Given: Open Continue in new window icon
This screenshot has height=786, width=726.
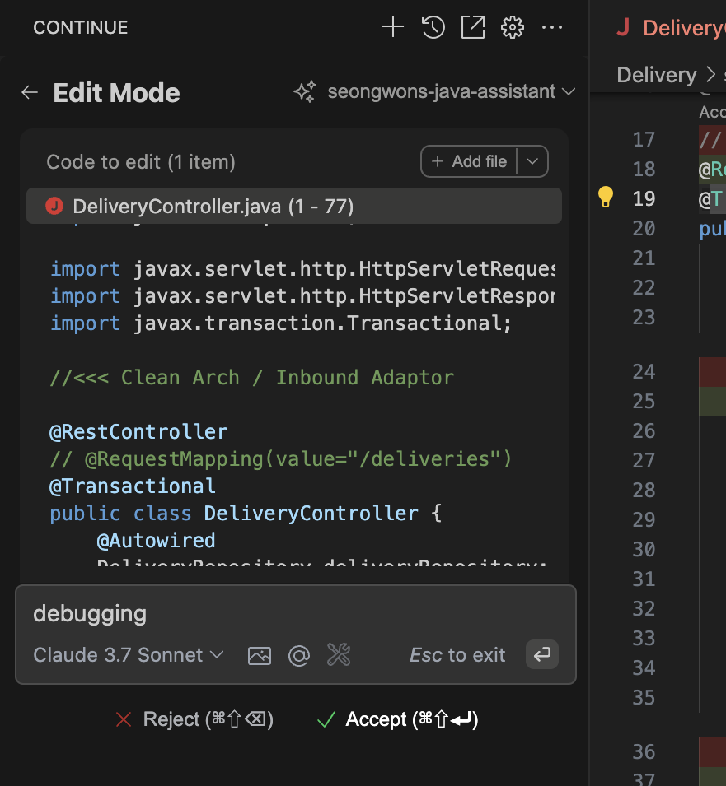Looking at the screenshot, I should (x=473, y=27).
